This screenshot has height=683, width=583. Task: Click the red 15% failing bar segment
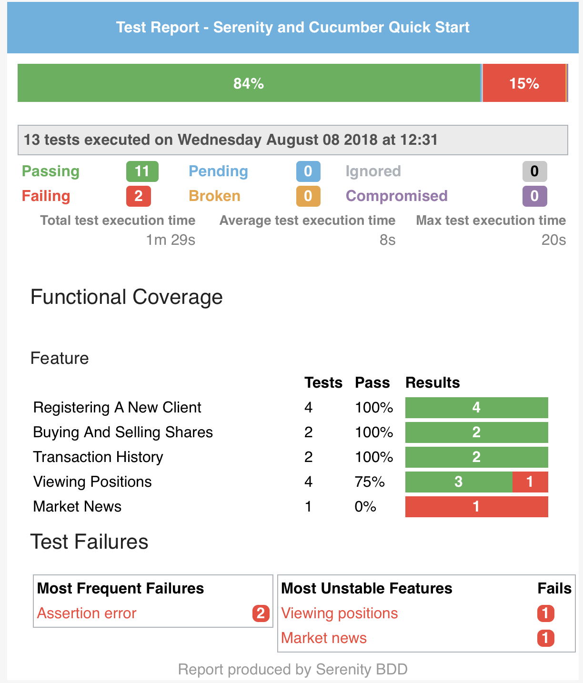coord(524,83)
